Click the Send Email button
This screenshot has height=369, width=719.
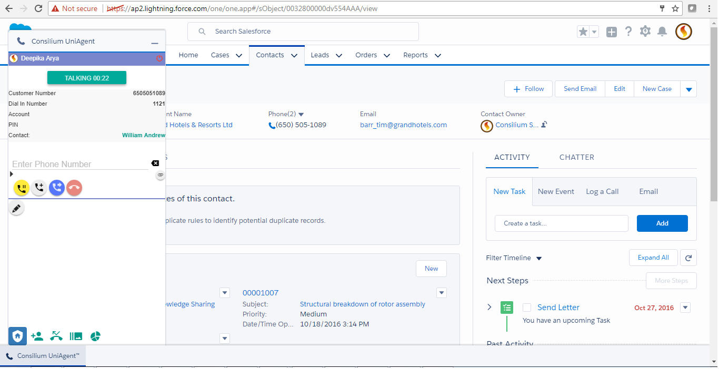(x=580, y=89)
